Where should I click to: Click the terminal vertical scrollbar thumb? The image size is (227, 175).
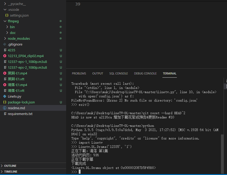pos(222,154)
